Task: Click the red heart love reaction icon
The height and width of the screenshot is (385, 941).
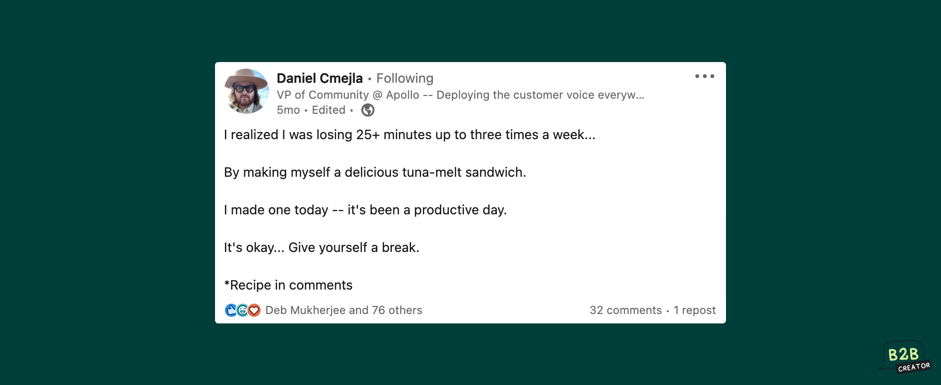Action: (254, 310)
